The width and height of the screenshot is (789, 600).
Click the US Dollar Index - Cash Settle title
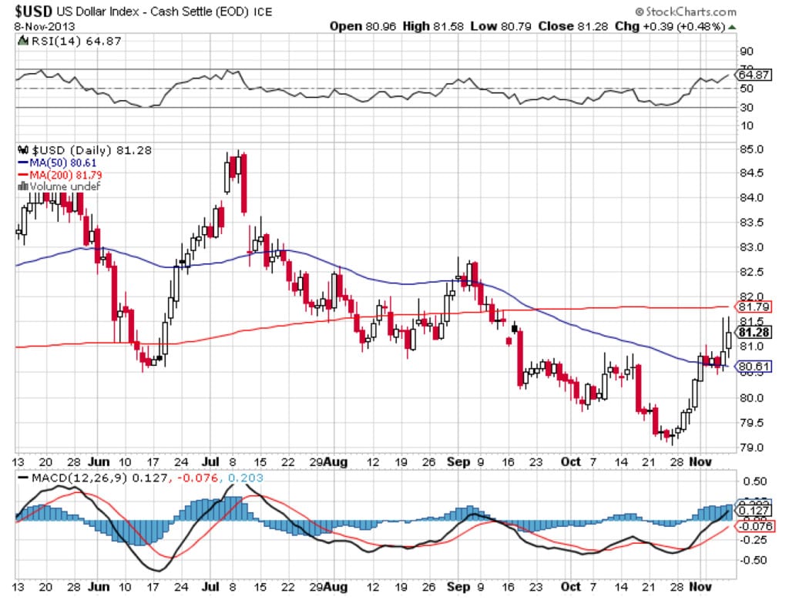coord(153,12)
